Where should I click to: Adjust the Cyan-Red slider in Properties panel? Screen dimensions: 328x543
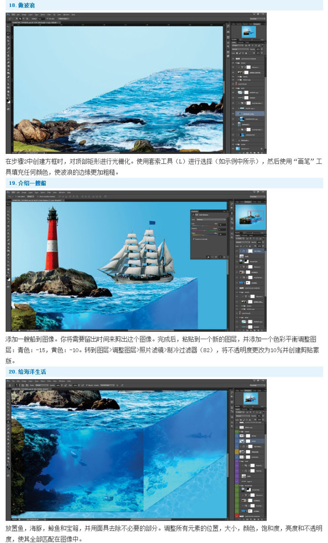pos(204,226)
